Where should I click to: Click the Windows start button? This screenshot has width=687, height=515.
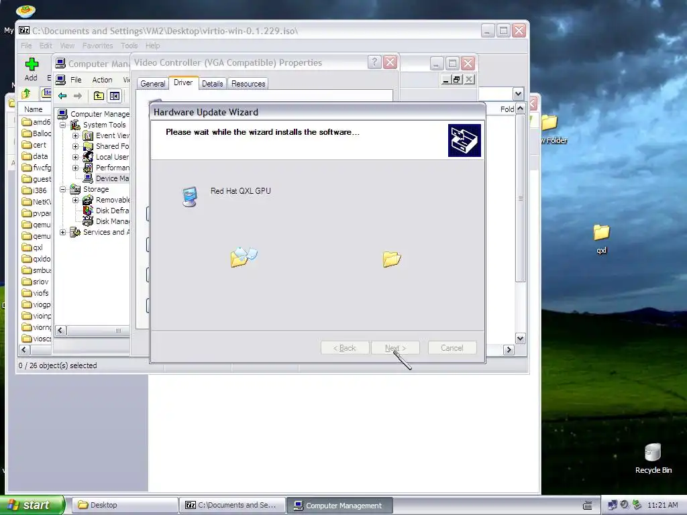coord(32,505)
